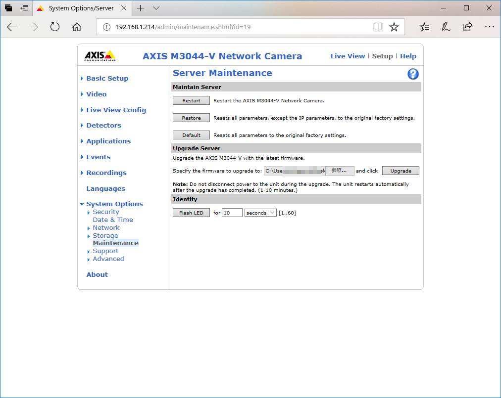Click the Default factory reset button
Viewport: 501px width, 398px height.
point(192,135)
